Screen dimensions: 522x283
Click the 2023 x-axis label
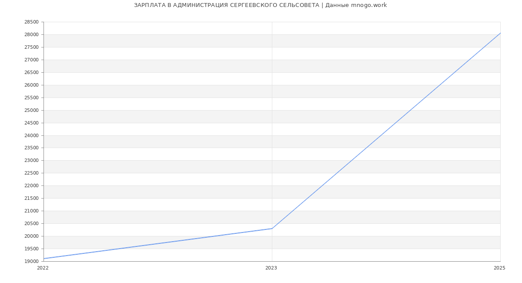point(271,268)
